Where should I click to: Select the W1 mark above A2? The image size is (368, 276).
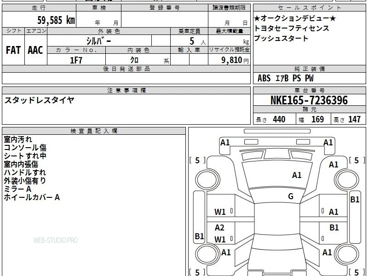click(x=220, y=212)
